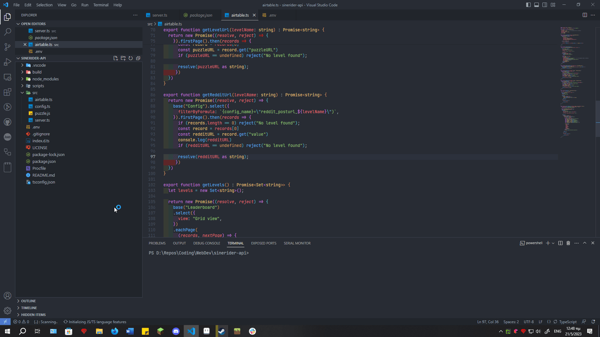Viewport: 600px width, 337px height.
Task: Toggle the primary side bar layout button
Action: [528, 5]
